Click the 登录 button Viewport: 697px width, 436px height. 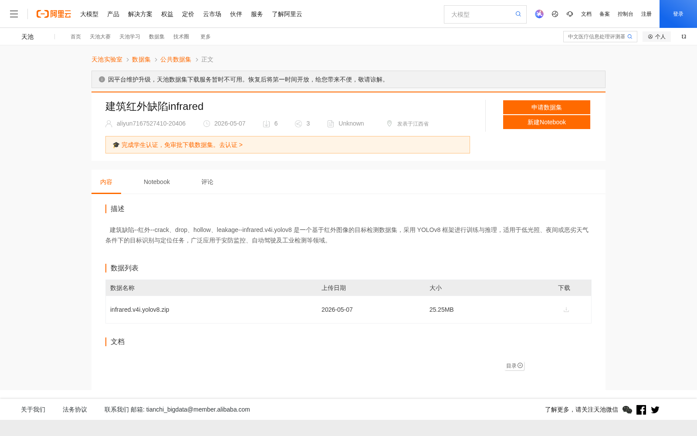678,14
